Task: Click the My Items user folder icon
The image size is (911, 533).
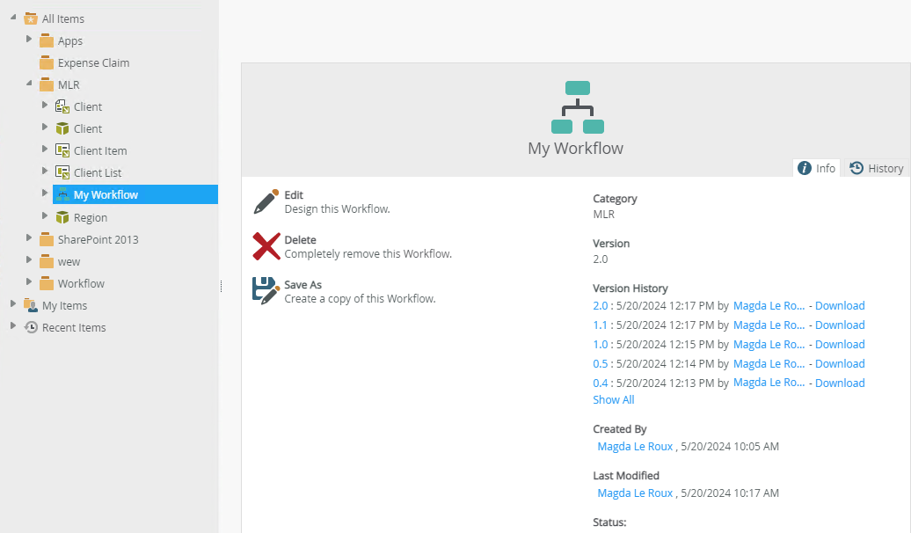Action: [31, 305]
